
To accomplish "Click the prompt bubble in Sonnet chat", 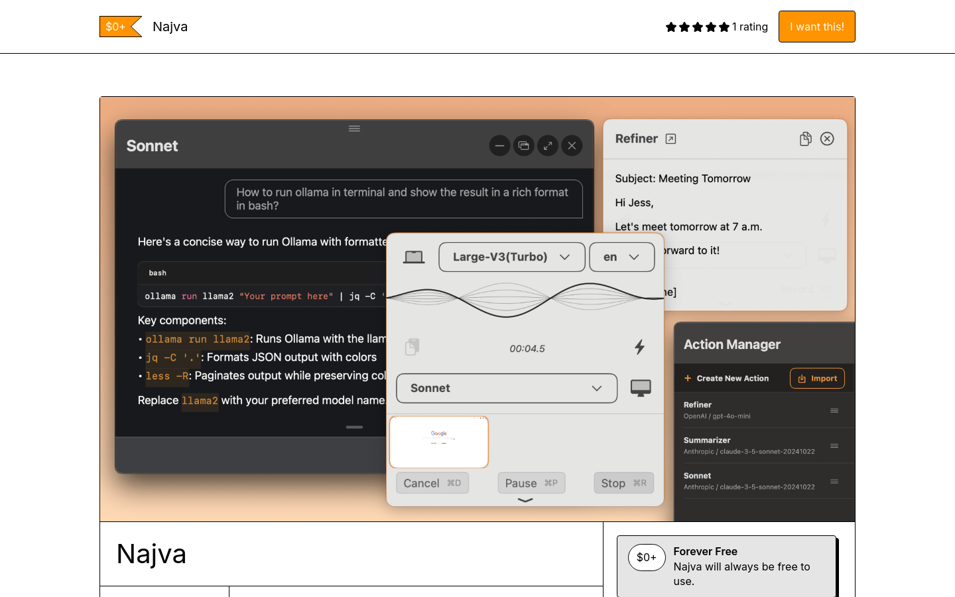I will (403, 199).
